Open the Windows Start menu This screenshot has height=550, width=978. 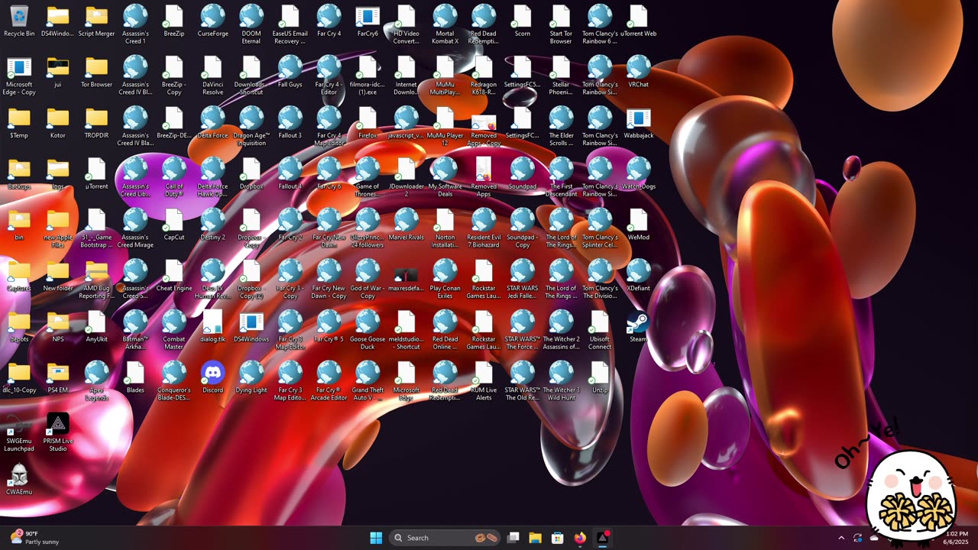(376, 538)
